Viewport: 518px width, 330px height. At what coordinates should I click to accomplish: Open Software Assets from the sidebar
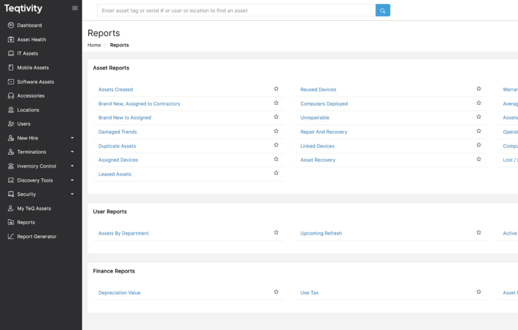35,81
